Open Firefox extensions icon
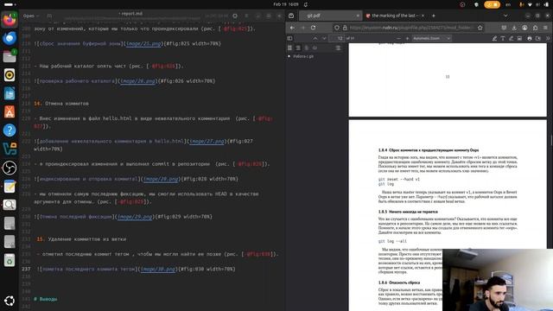 pyautogui.click(x=536, y=28)
